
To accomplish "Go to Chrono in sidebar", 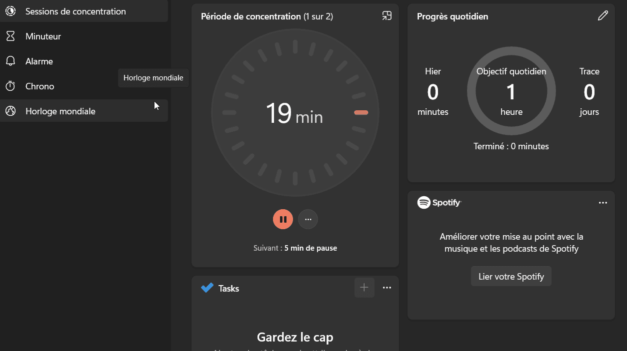I will (84, 86).
